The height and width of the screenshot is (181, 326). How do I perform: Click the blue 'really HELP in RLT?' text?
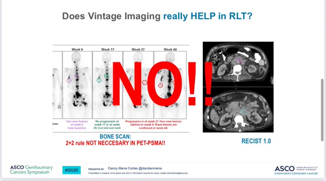[x=208, y=16]
